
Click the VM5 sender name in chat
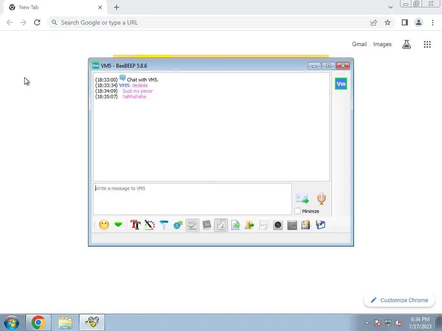click(x=124, y=85)
